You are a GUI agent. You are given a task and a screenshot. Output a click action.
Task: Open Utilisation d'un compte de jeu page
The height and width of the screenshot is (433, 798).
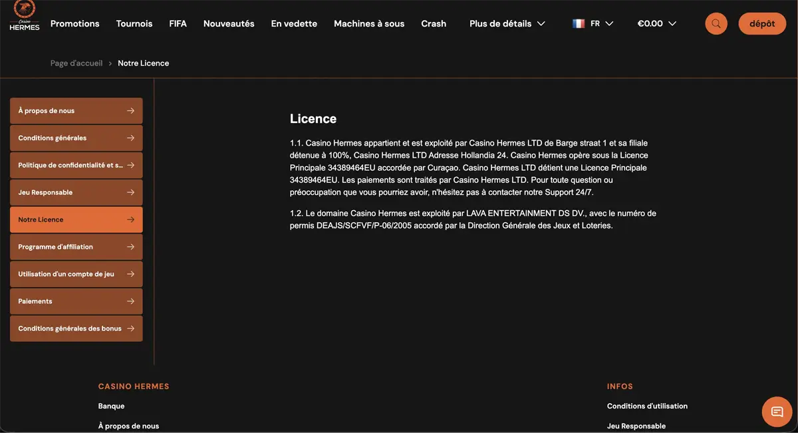tap(76, 274)
